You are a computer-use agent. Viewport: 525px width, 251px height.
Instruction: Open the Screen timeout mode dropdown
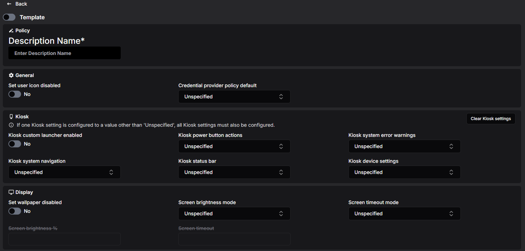[404, 214]
